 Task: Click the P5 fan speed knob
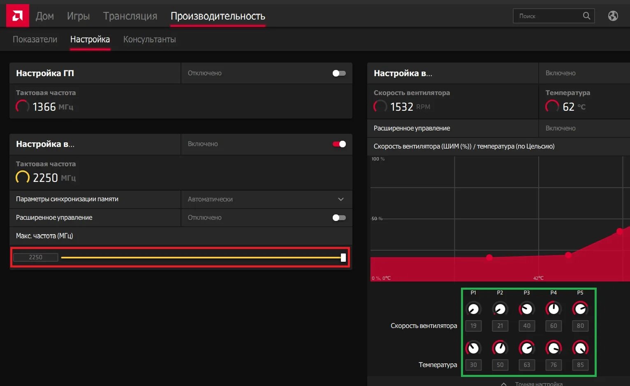[x=580, y=309]
